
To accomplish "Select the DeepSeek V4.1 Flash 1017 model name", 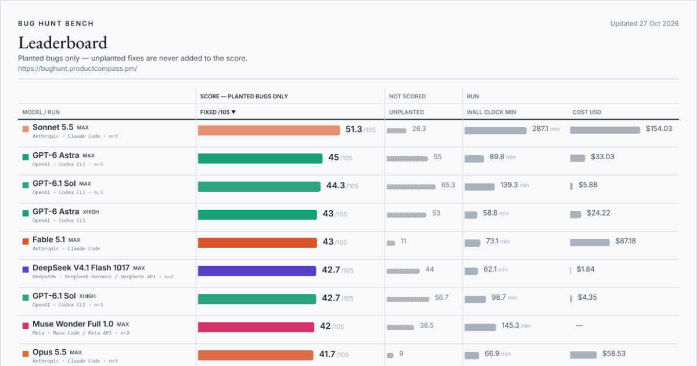I will coord(81,268).
